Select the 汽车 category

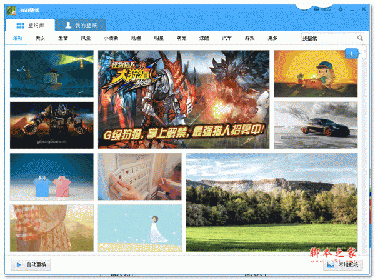coord(227,37)
